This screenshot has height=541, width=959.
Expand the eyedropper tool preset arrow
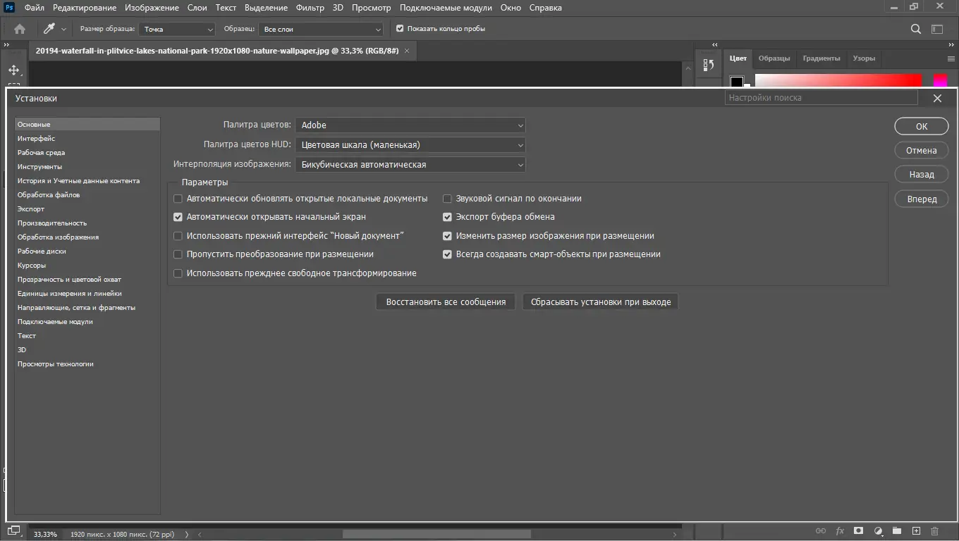pyautogui.click(x=64, y=30)
